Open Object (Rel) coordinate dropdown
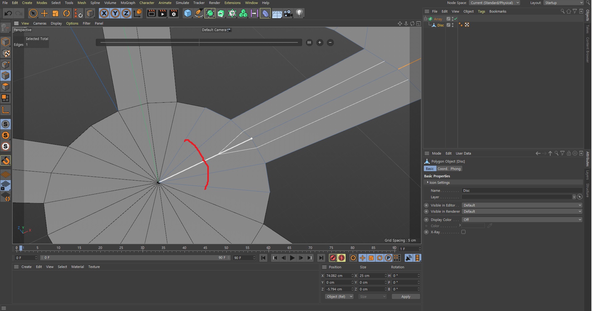The image size is (592, 311). pos(339,297)
